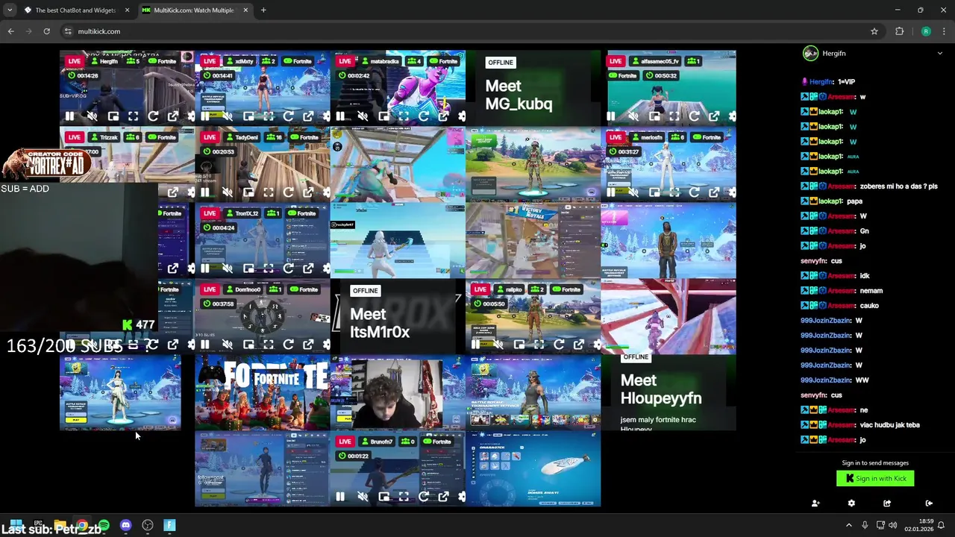Open Trizzak stream in new window
Screen dimensions: 955x537
(x=173, y=192)
